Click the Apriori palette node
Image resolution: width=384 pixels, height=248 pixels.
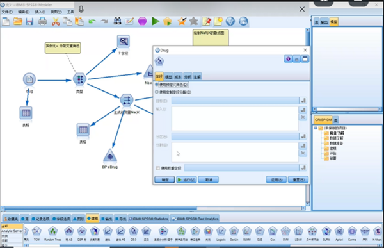(x=339, y=231)
